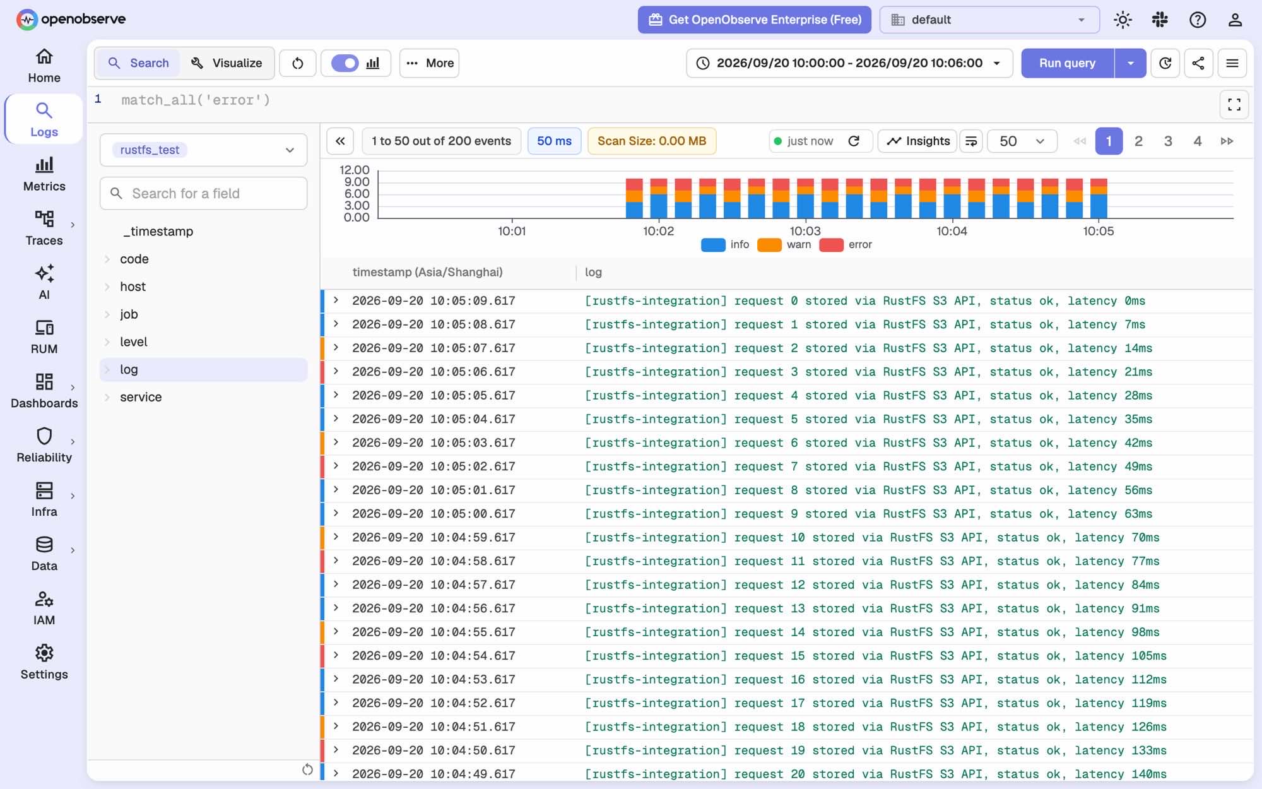Switch theme with the sun icon
This screenshot has width=1262, height=789.
pos(1123,20)
